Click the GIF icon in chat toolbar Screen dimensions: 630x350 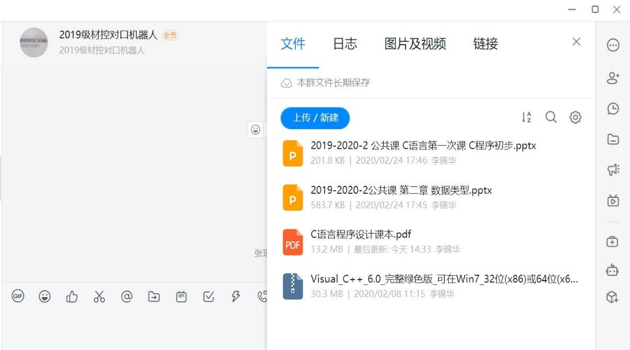coord(18,297)
